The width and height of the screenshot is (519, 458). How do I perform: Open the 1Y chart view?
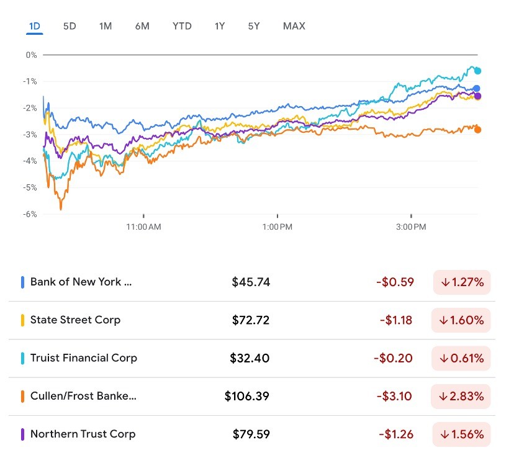tap(220, 26)
